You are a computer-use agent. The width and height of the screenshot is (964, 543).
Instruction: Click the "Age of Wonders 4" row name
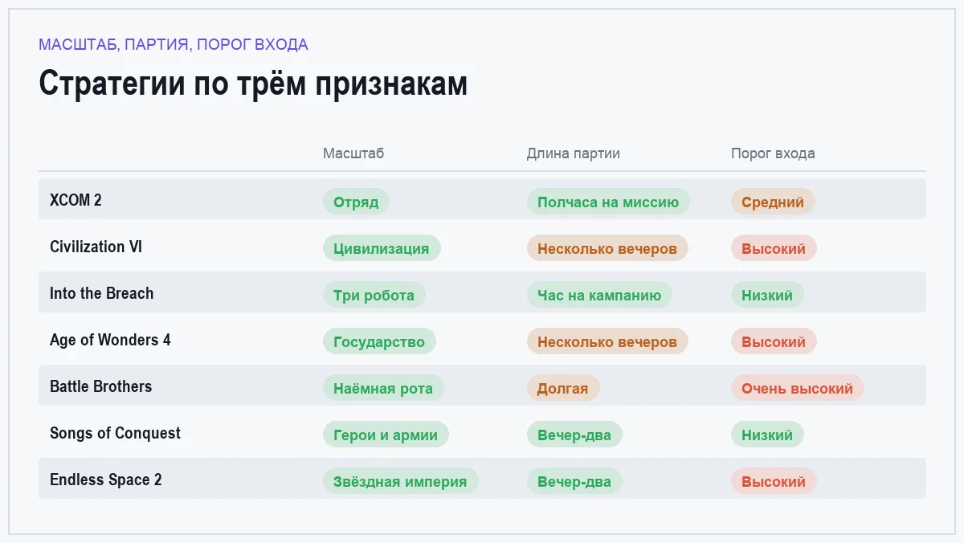110,340
